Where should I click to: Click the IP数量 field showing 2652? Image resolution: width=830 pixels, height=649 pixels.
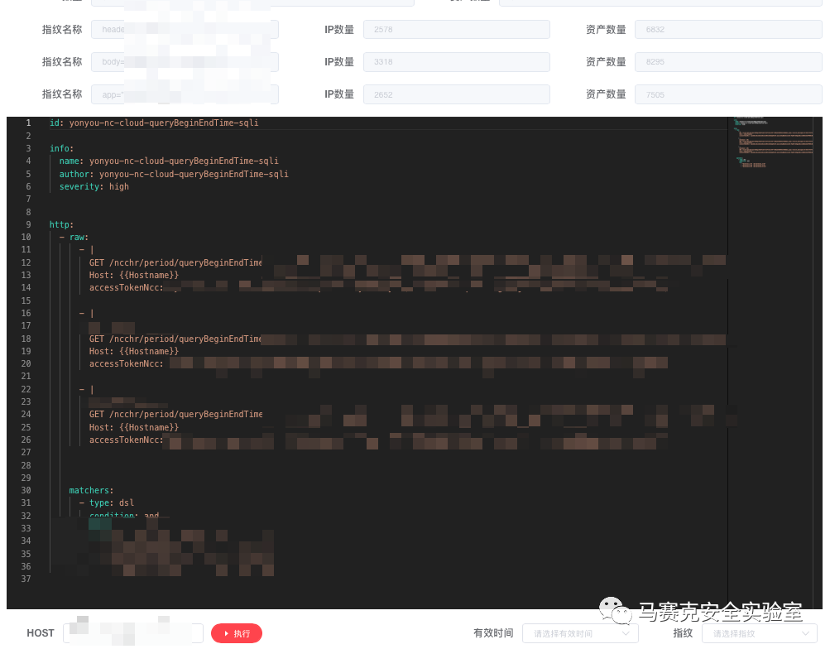[456, 94]
